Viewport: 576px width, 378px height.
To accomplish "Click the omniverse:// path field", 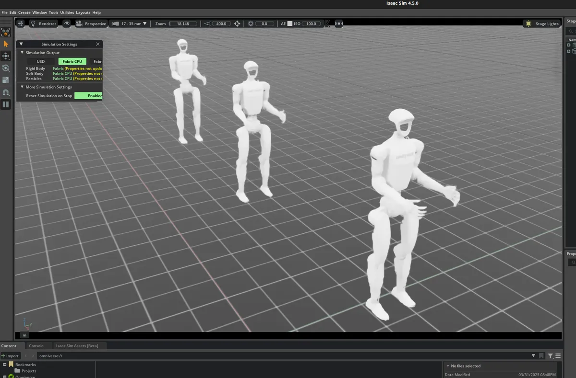I will (283, 356).
